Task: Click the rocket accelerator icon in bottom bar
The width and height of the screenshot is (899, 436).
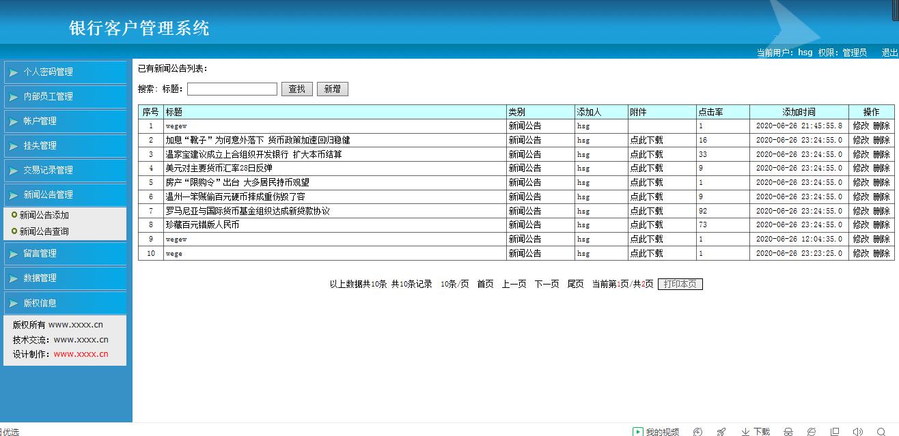Action: point(721,431)
